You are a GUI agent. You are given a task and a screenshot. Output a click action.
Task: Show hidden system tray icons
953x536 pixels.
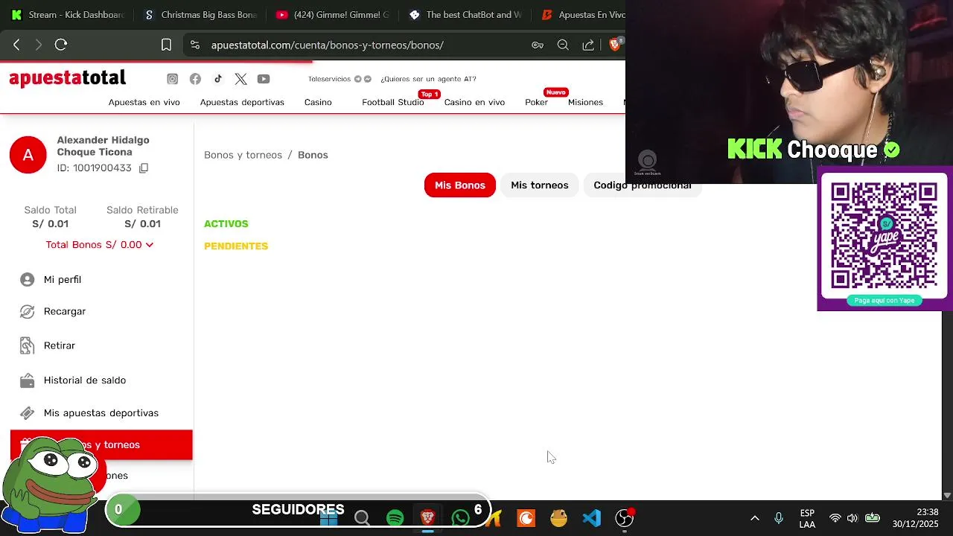click(754, 518)
